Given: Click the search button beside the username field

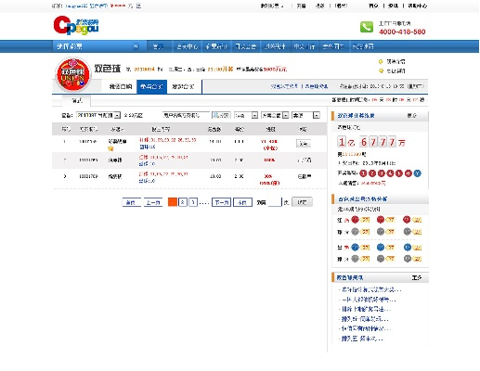Looking at the screenshot, I should pos(221,115).
